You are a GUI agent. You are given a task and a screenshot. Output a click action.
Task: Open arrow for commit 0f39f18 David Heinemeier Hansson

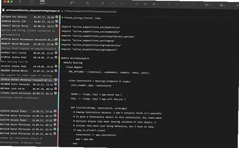(56, 39)
